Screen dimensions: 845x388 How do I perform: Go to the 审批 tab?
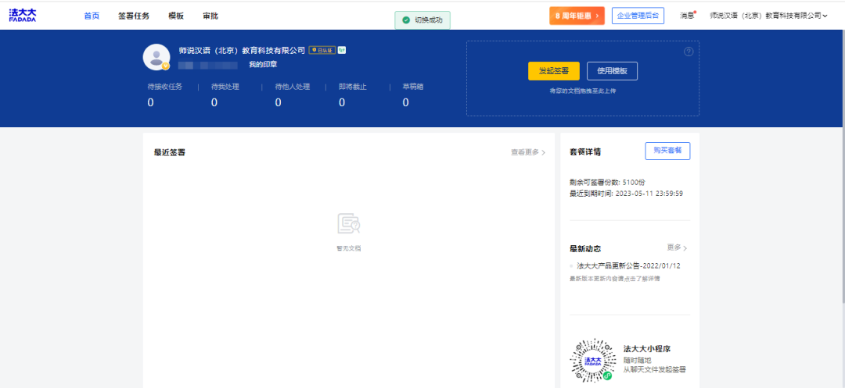pos(210,16)
